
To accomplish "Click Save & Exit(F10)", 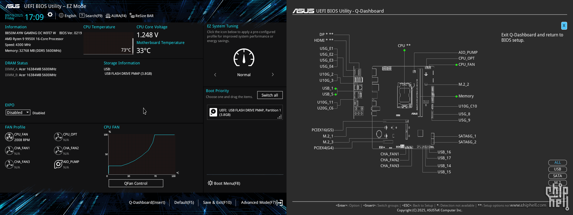I will (217, 202).
